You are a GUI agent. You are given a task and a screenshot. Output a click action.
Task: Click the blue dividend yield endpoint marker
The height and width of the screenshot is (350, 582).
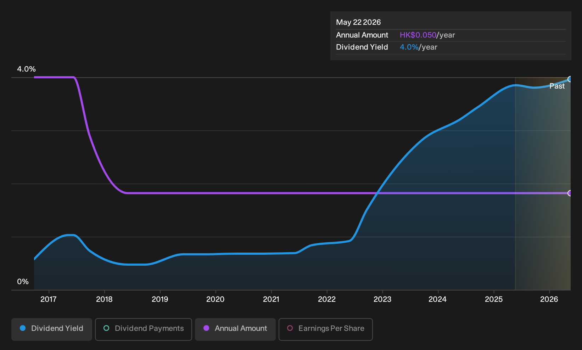[570, 79]
